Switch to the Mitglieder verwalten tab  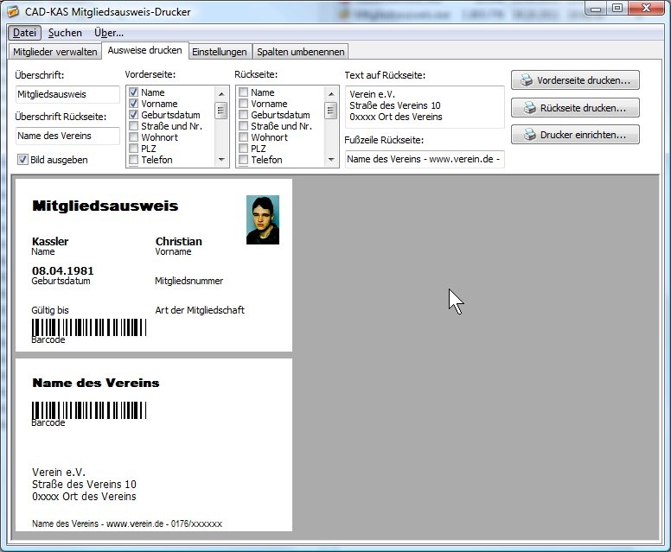(x=55, y=52)
